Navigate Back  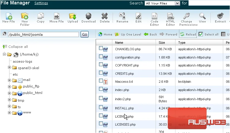point(151,34)
